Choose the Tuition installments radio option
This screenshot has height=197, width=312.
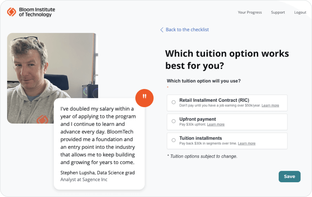tap(174, 140)
